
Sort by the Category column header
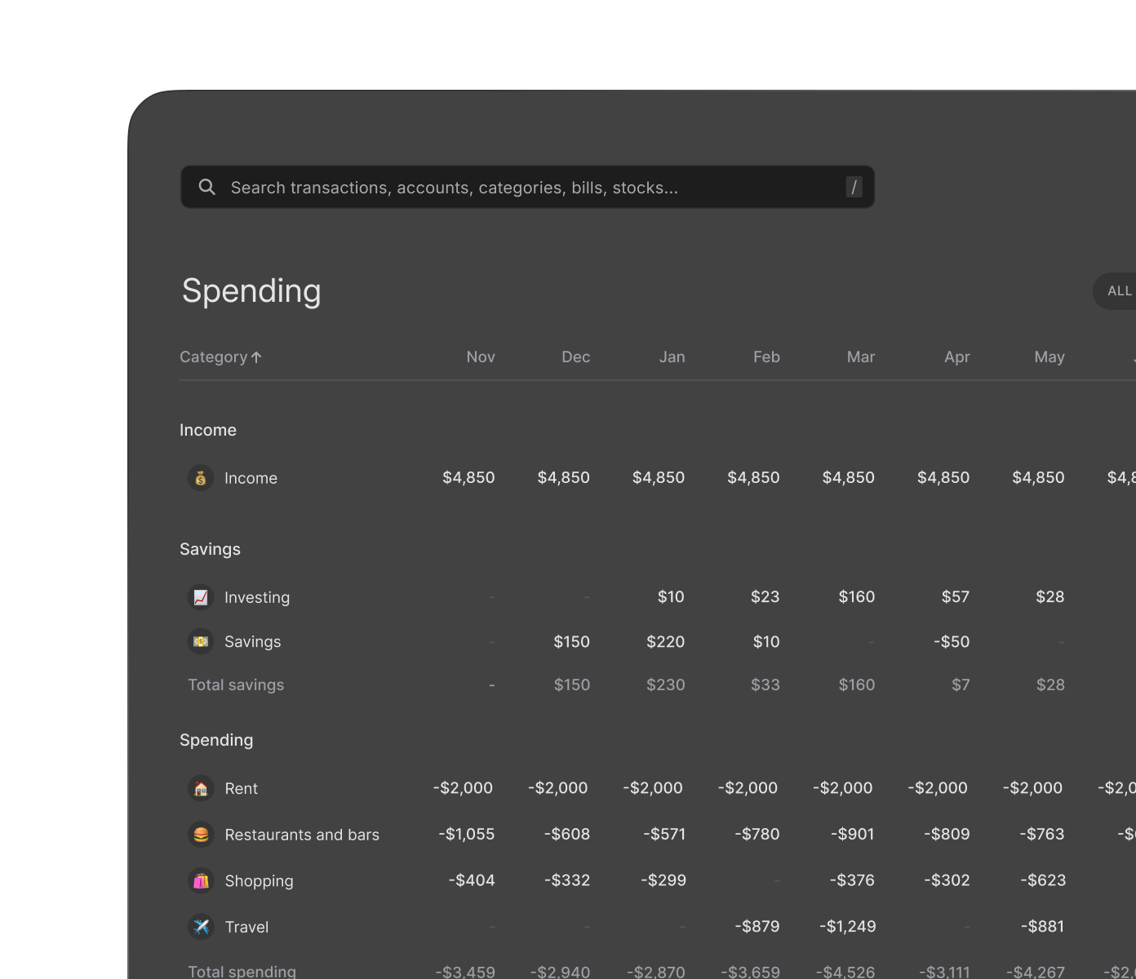(x=213, y=357)
